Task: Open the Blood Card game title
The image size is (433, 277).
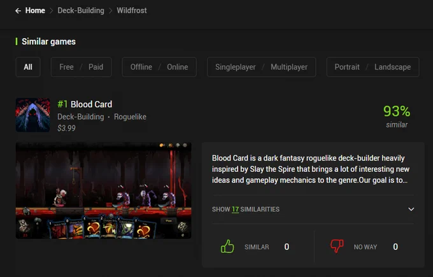Action: (92, 104)
